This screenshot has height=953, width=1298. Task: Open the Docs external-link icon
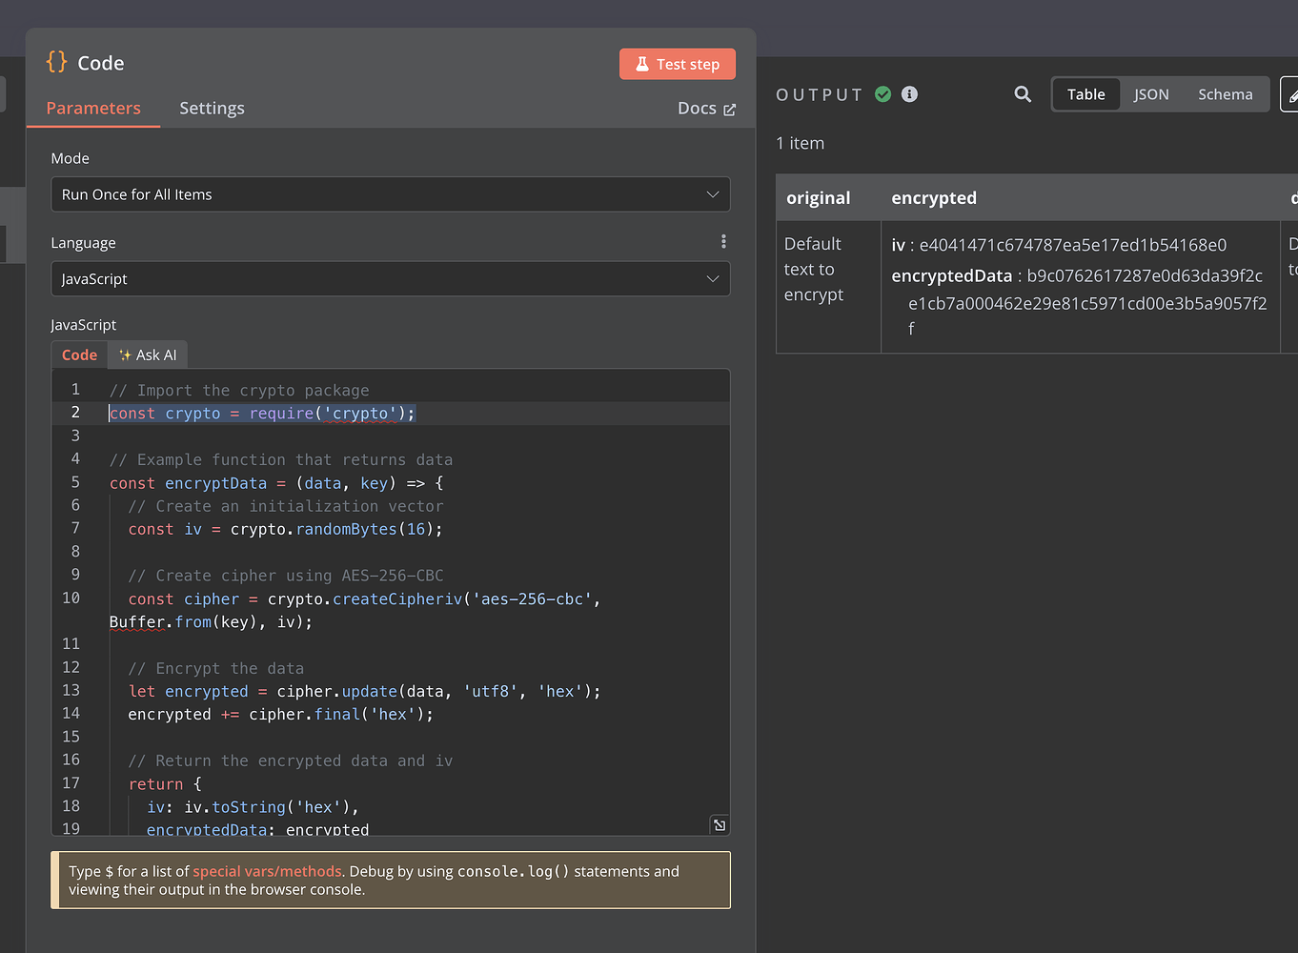[x=732, y=108]
